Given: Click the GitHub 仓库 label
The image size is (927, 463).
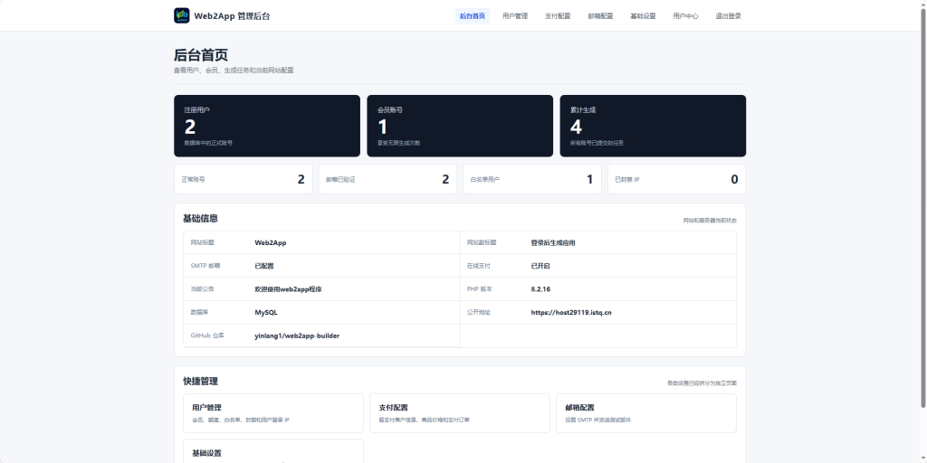Looking at the screenshot, I should (207, 335).
